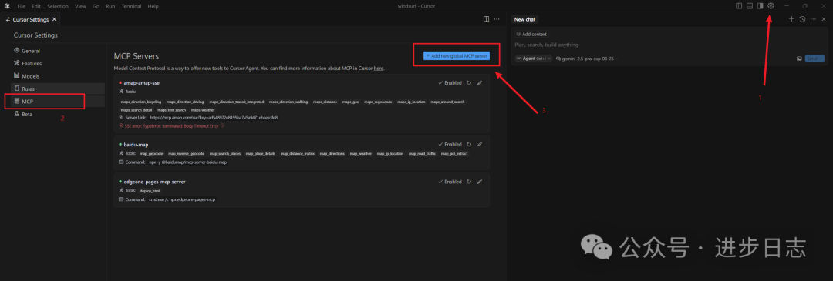Open the Go menu
Screen dimensions: 833x281
coord(96,6)
